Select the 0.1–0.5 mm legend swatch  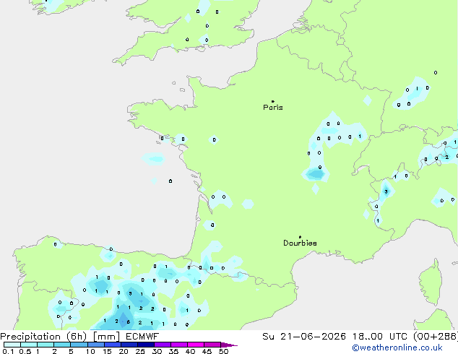click(x=12, y=345)
